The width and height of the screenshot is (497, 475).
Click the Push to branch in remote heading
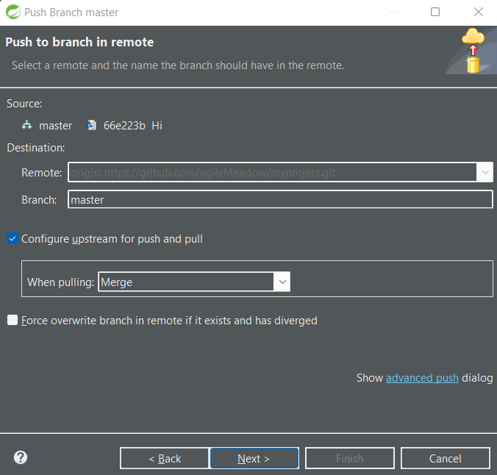[x=79, y=42]
